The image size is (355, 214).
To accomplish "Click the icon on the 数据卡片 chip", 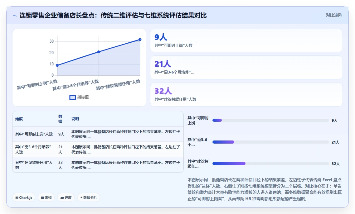I will pos(81,197).
